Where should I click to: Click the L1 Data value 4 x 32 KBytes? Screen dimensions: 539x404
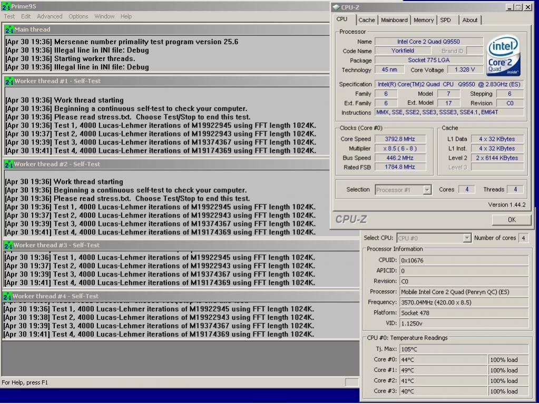pyautogui.click(x=497, y=139)
